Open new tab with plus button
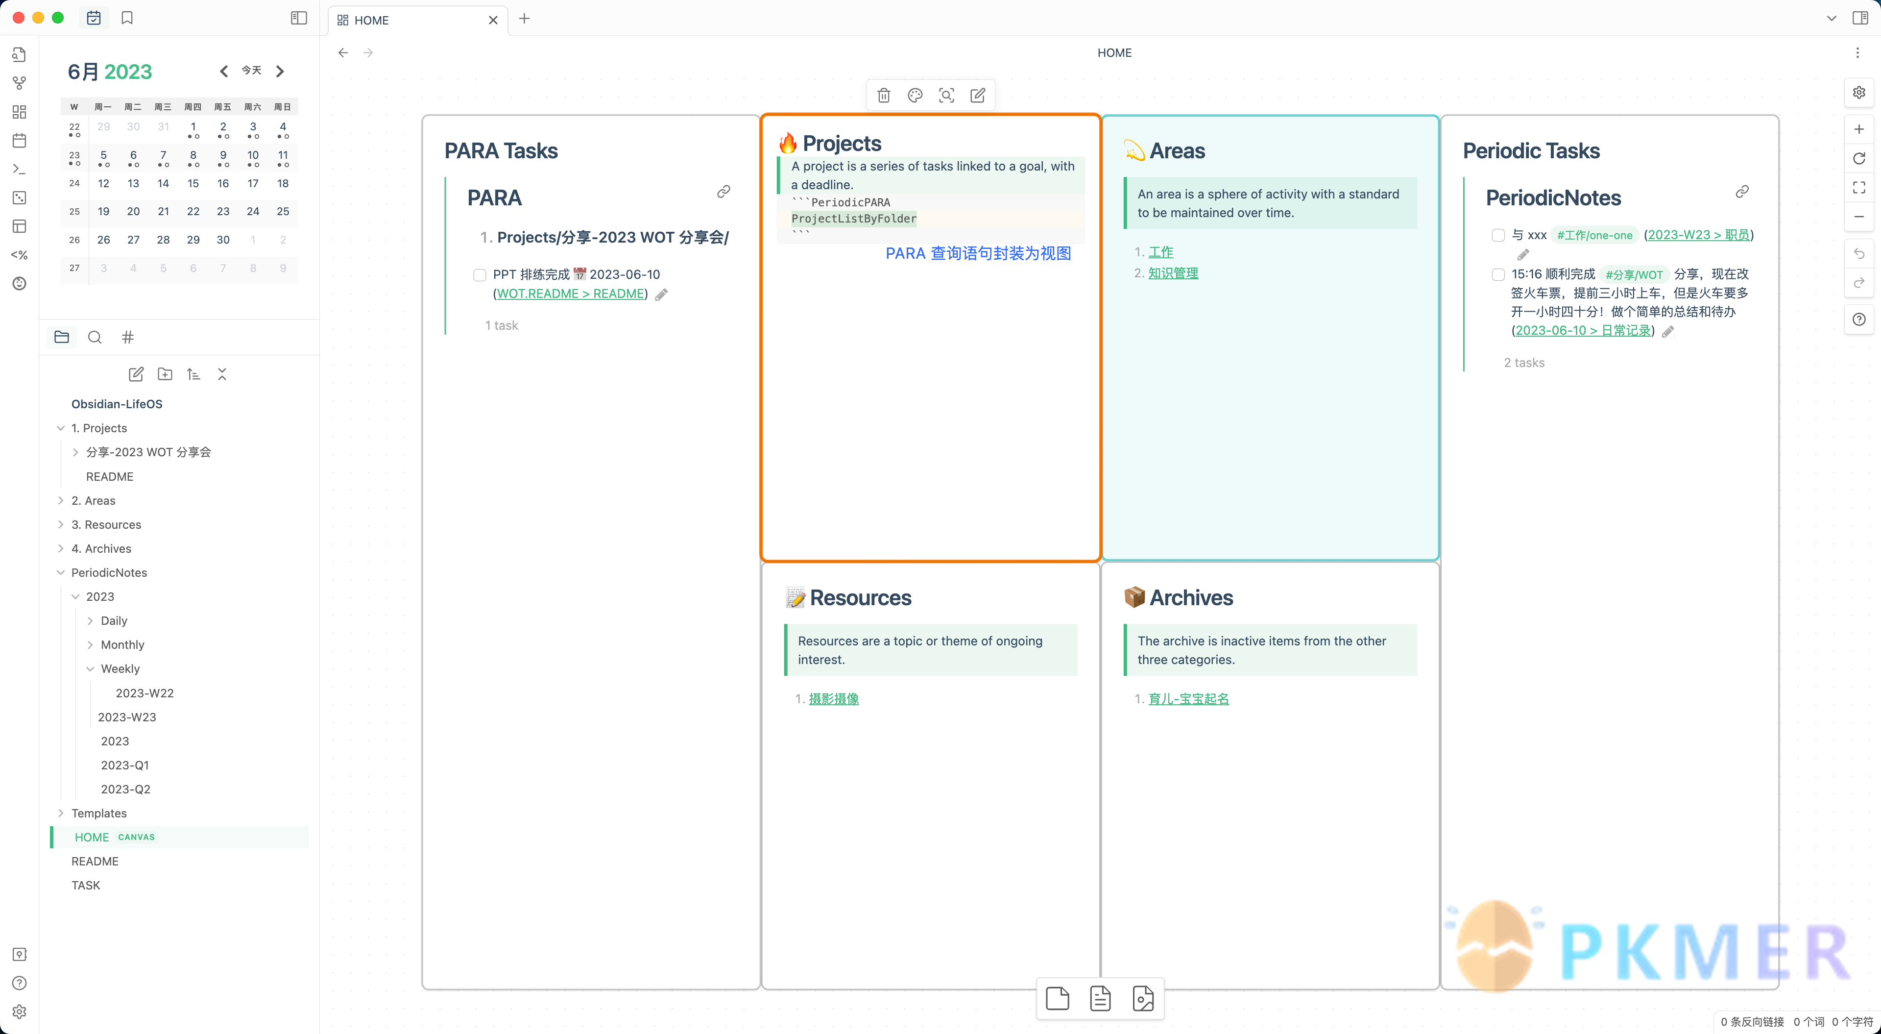This screenshot has width=1881, height=1034. [524, 19]
